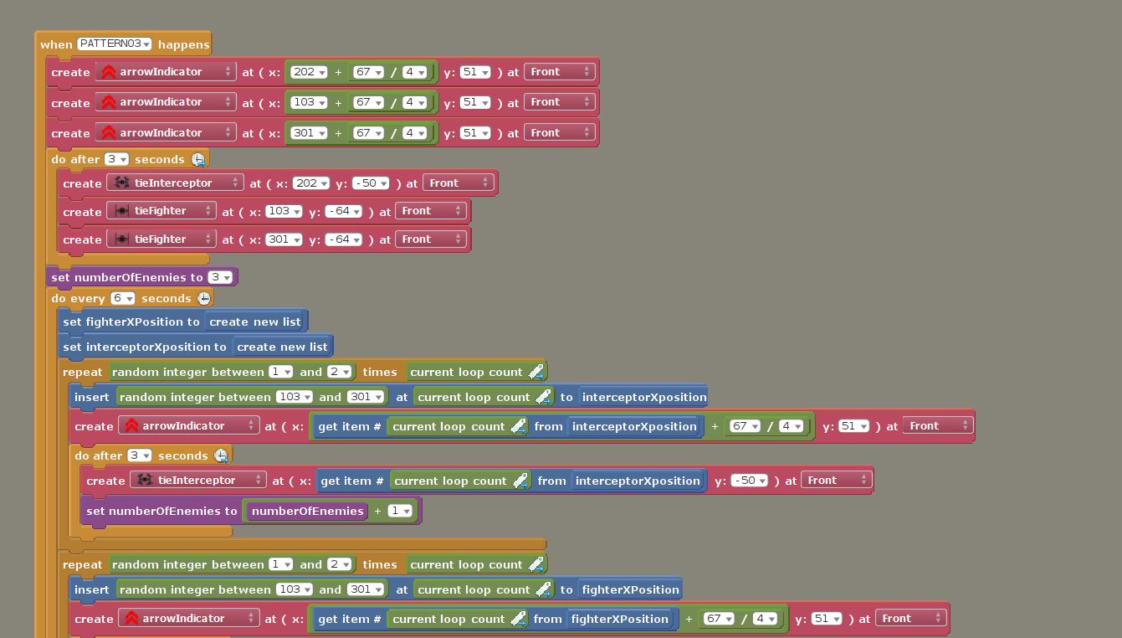This screenshot has height=638, width=1122.
Task: Open y -50 dropdown in tieInterceptor x 202 row
Action: [371, 183]
